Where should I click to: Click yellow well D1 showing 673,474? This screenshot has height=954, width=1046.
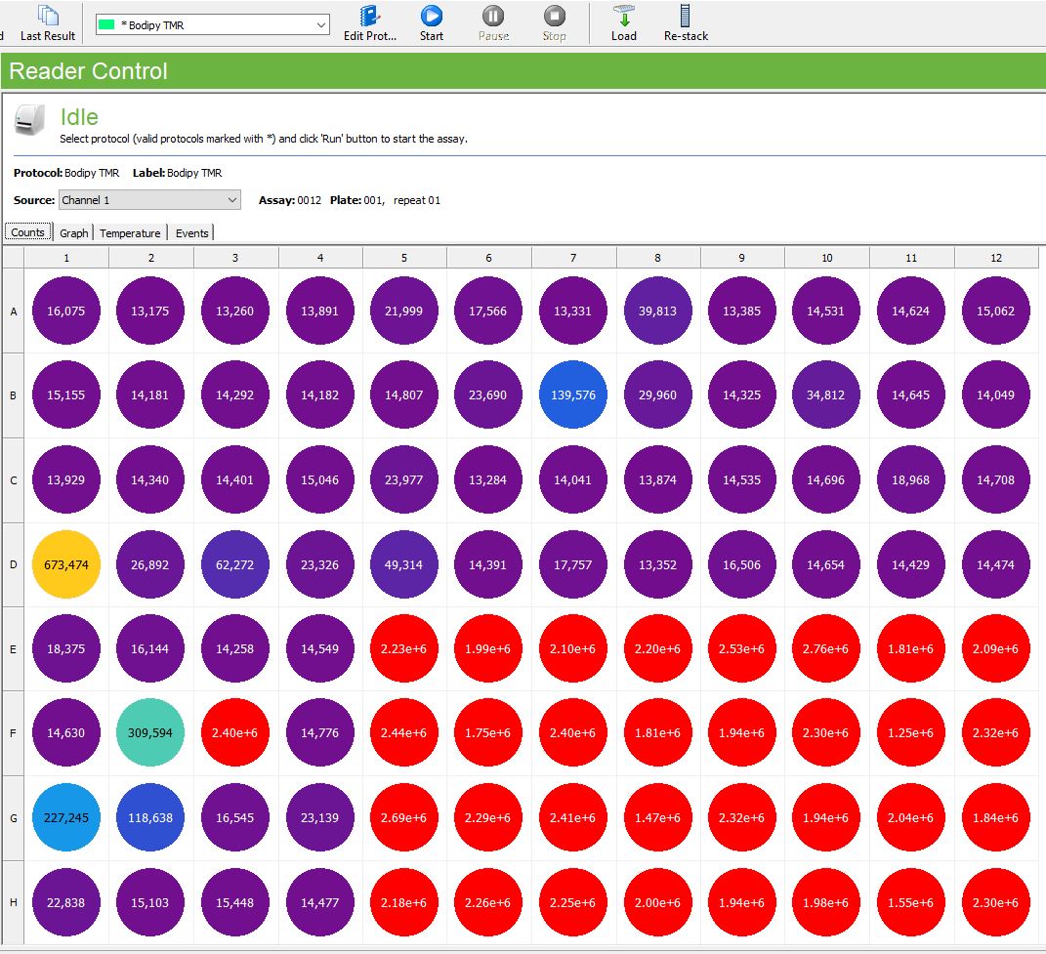(66, 564)
